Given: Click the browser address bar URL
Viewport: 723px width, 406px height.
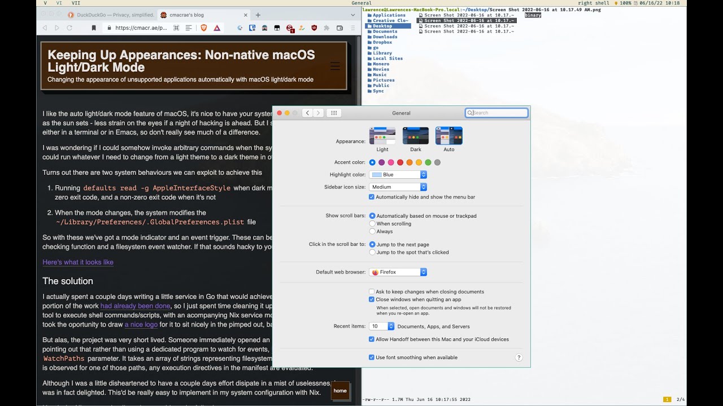Looking at the screenshot, I should pyautogui.click(x=141, y=28).
